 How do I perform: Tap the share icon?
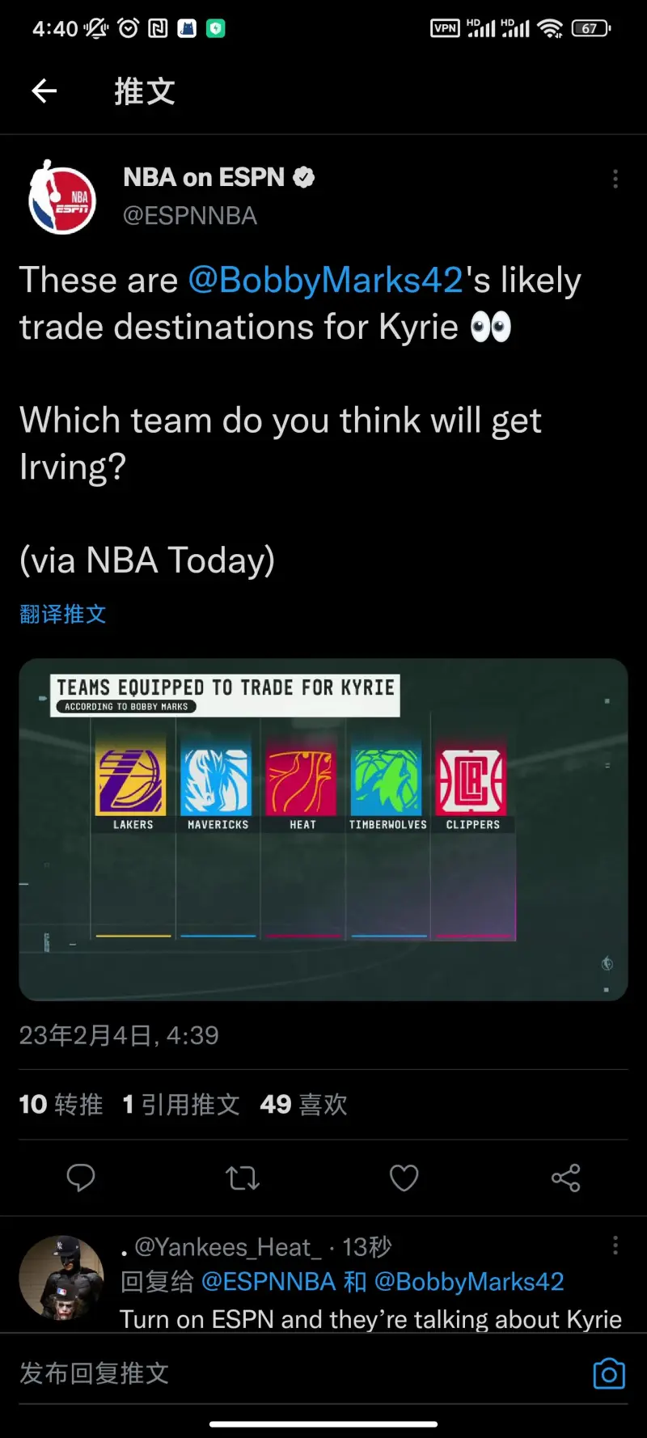(566, 1178)
